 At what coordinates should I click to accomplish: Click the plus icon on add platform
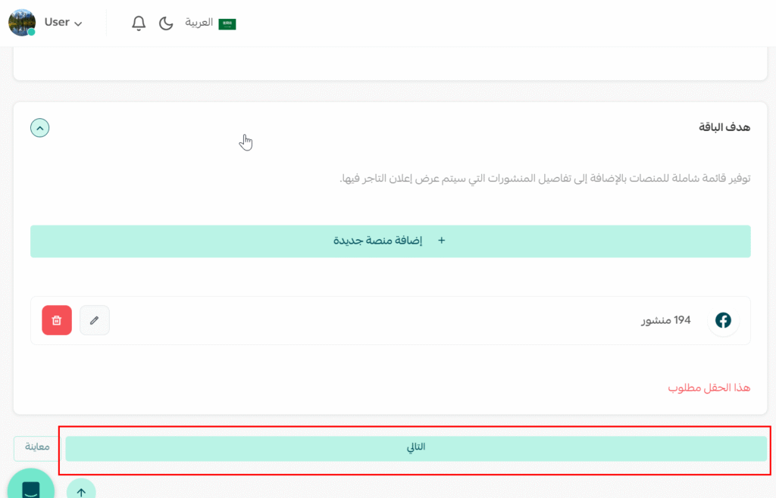point(442,241)
